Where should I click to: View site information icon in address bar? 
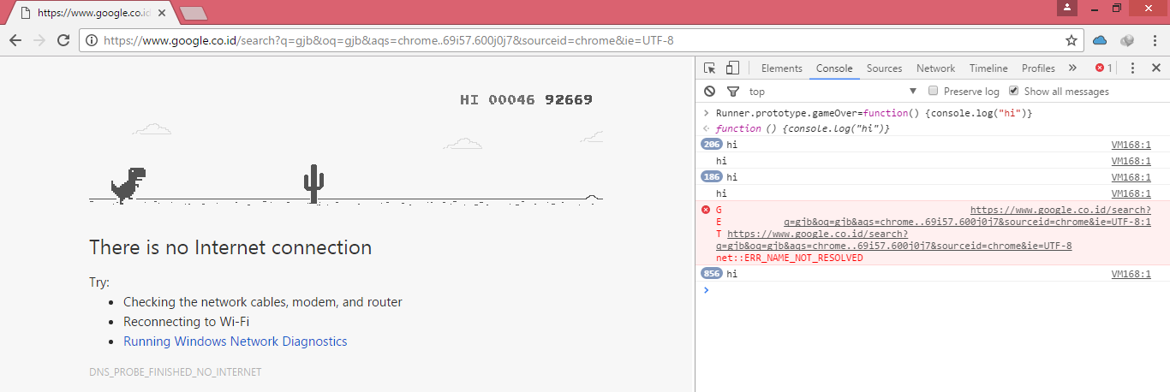pos(91,40)
